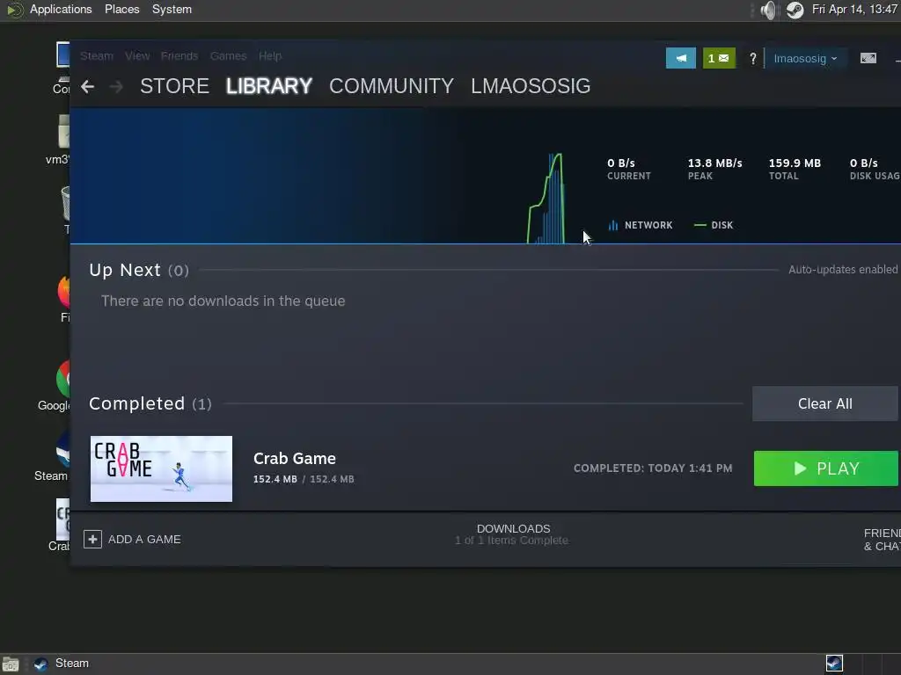Screen dimensions: 901x675
Task: Open the help question mark icon
Action: (x=753, y=59)
